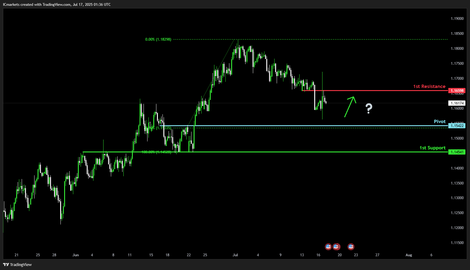Click the 1.19000 price axis label
This screenshot has width=470, height=270.
457,19
